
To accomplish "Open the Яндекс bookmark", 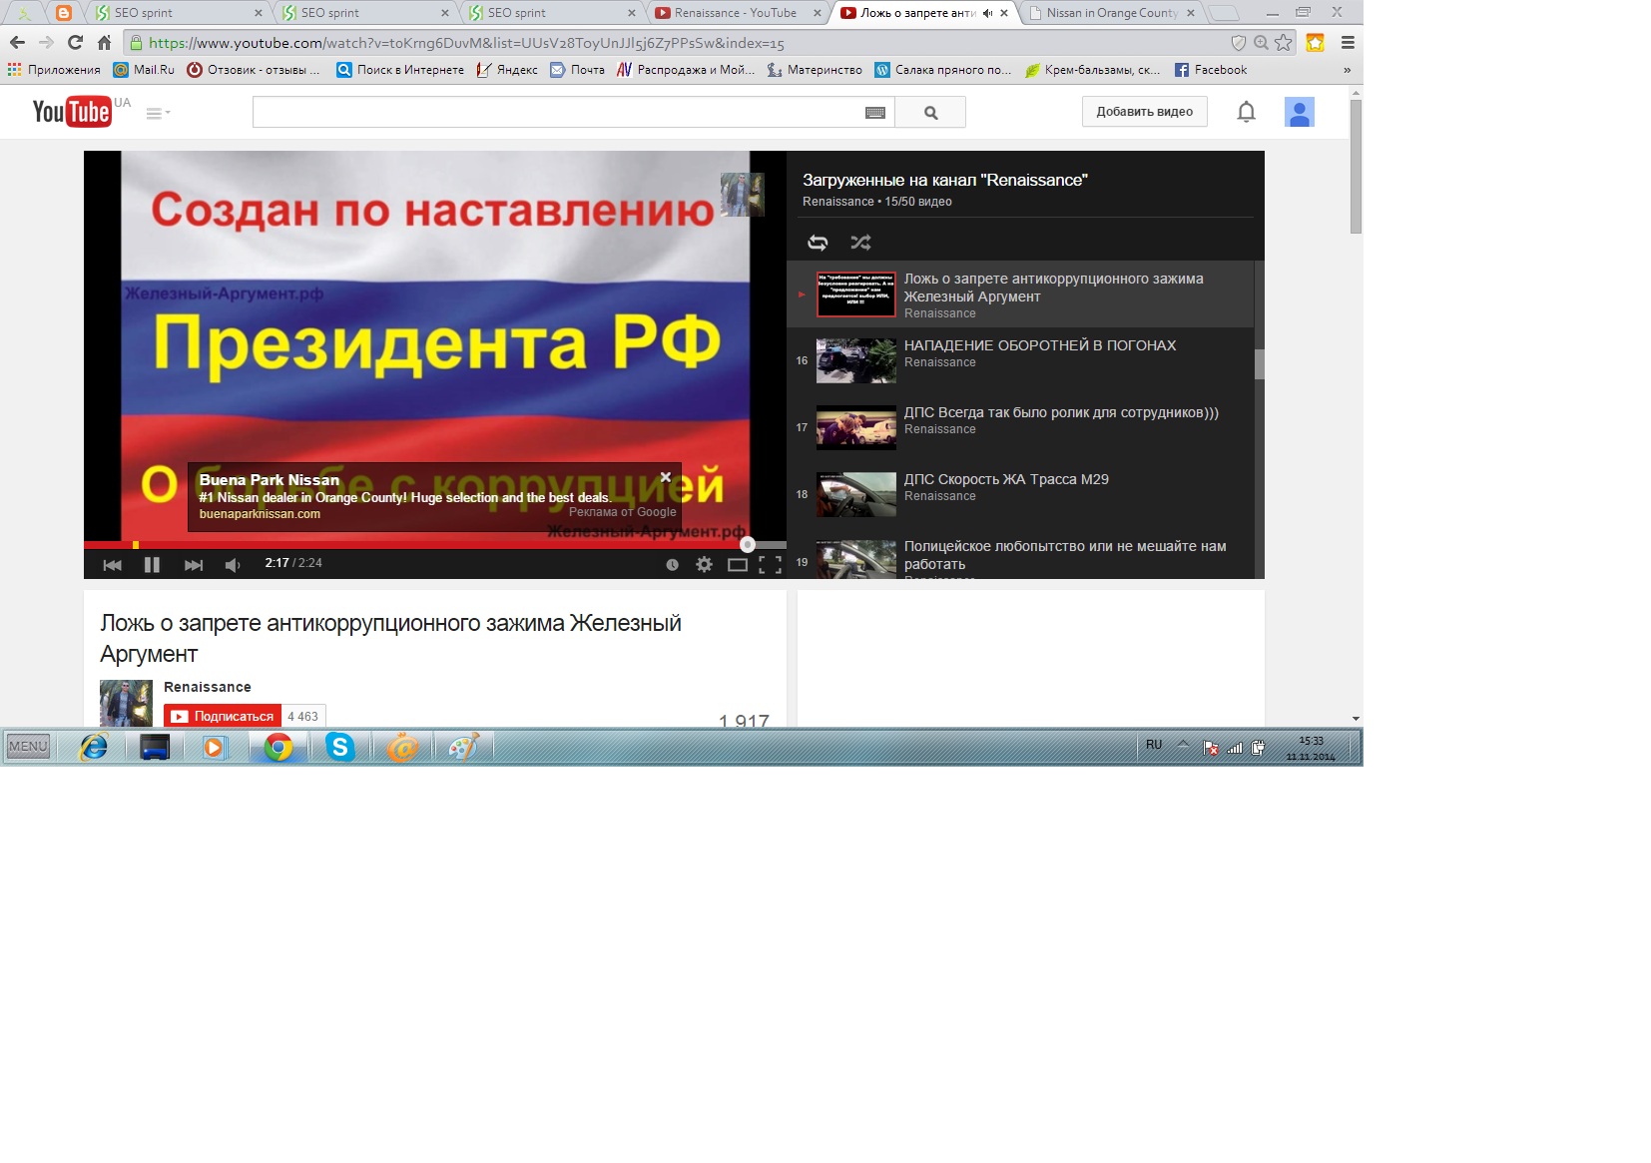I will click(507, 70).
